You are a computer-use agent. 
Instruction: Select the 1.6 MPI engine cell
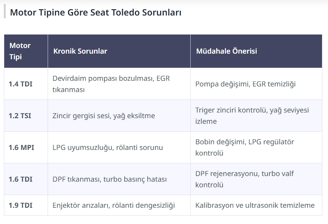click(21, 147)
